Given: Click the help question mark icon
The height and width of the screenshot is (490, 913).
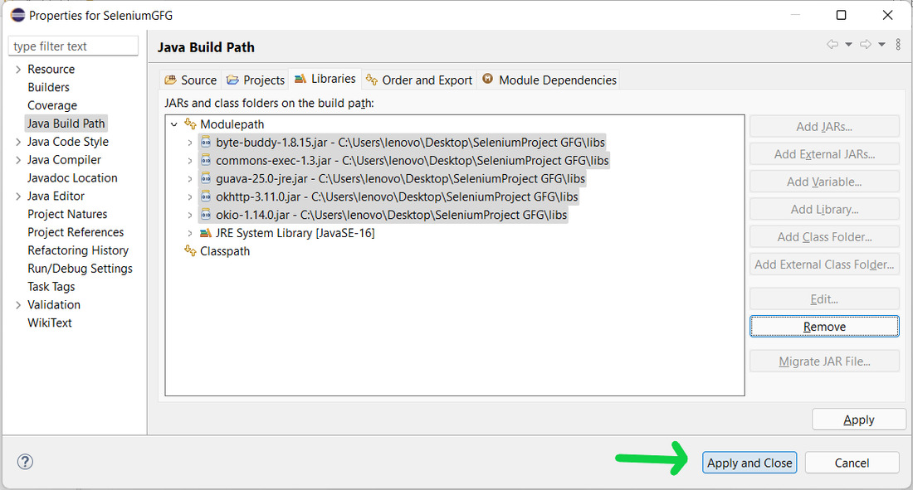Looking at the screenshot, I should click(x=25, y=462).
